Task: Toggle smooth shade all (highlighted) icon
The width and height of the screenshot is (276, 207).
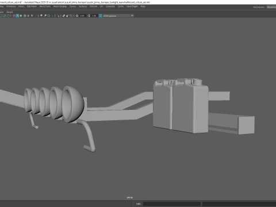Action: pos(17,16)
